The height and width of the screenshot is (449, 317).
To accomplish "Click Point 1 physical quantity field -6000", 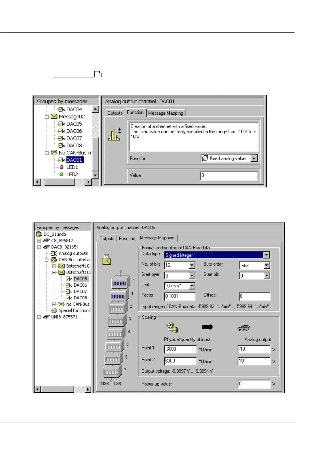I will pyautogui.click(x=180, y=349).
